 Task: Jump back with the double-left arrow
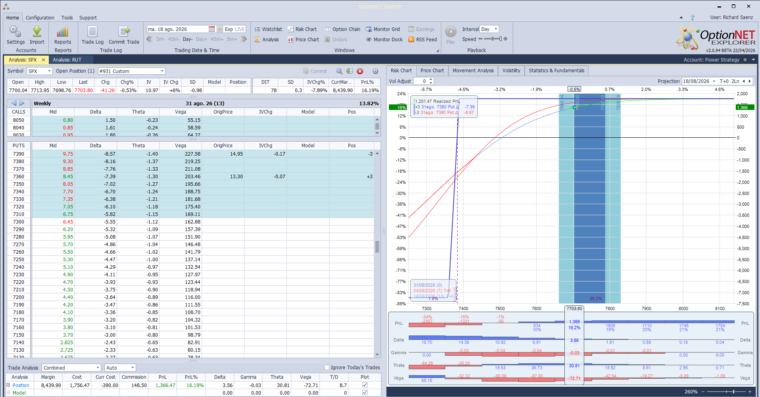coord(150,39)
